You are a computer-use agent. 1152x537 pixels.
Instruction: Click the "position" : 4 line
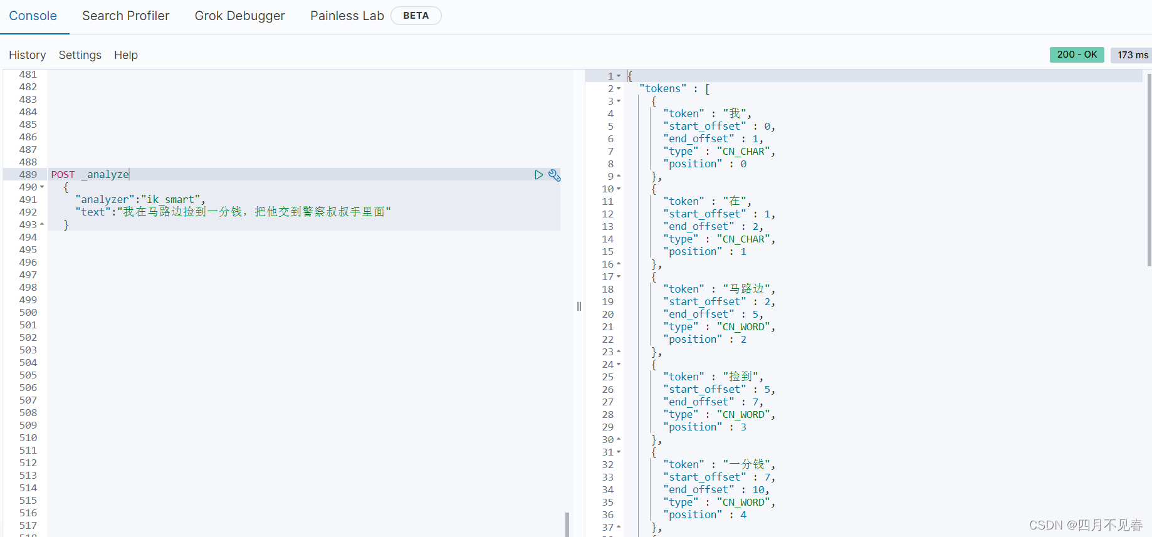pos(704,514)
